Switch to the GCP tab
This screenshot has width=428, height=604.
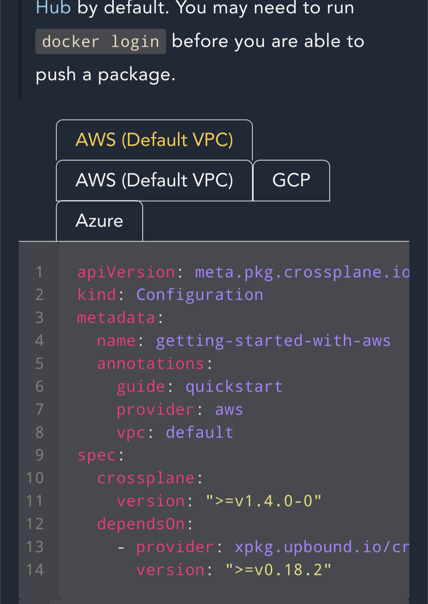point(291,180)
